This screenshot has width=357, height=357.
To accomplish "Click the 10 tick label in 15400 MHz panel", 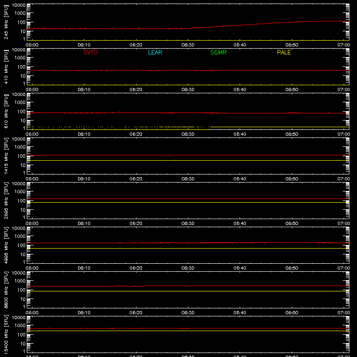I will click(x=23, y=344).
